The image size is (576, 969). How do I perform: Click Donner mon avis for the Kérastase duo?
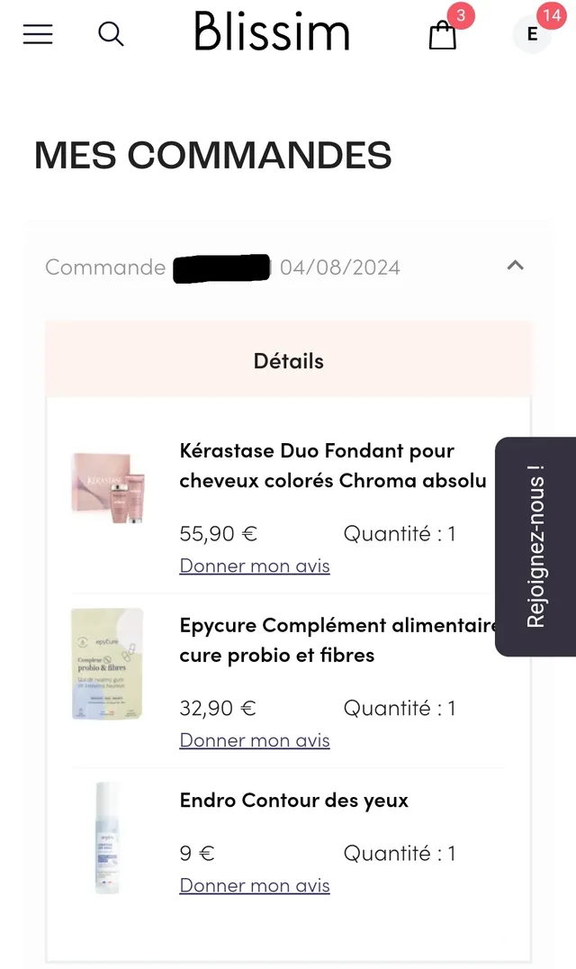(x=255, y=565)
